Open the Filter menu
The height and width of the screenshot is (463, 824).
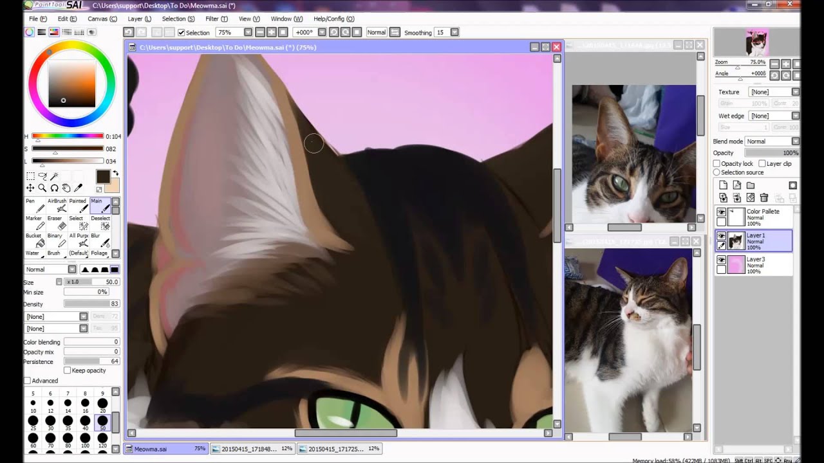(x=216, y=19)
